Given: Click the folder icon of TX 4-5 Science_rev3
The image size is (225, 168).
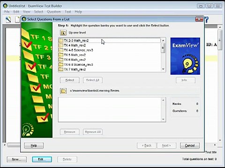Looking at the screenshot, I should tap(61, 50).
